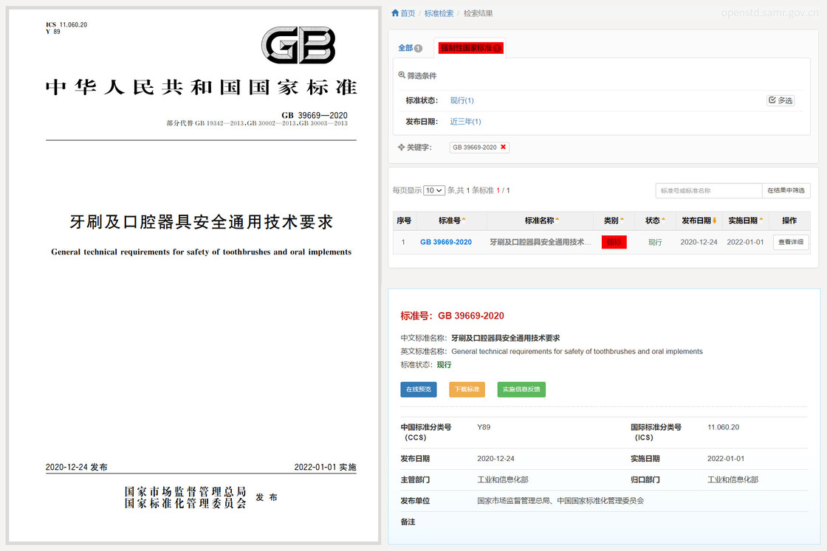The width and height of the screenshot is (827, 551).
Task: Click the blue 在线预览 button
Action: click(x=418, y=389)
